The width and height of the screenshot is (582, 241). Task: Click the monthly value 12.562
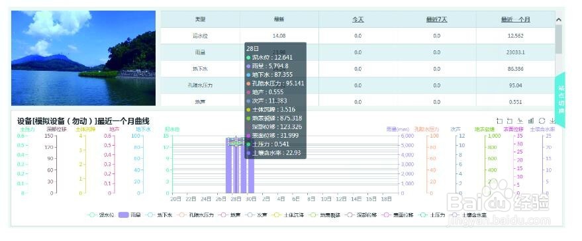click(x=516, y=36)
